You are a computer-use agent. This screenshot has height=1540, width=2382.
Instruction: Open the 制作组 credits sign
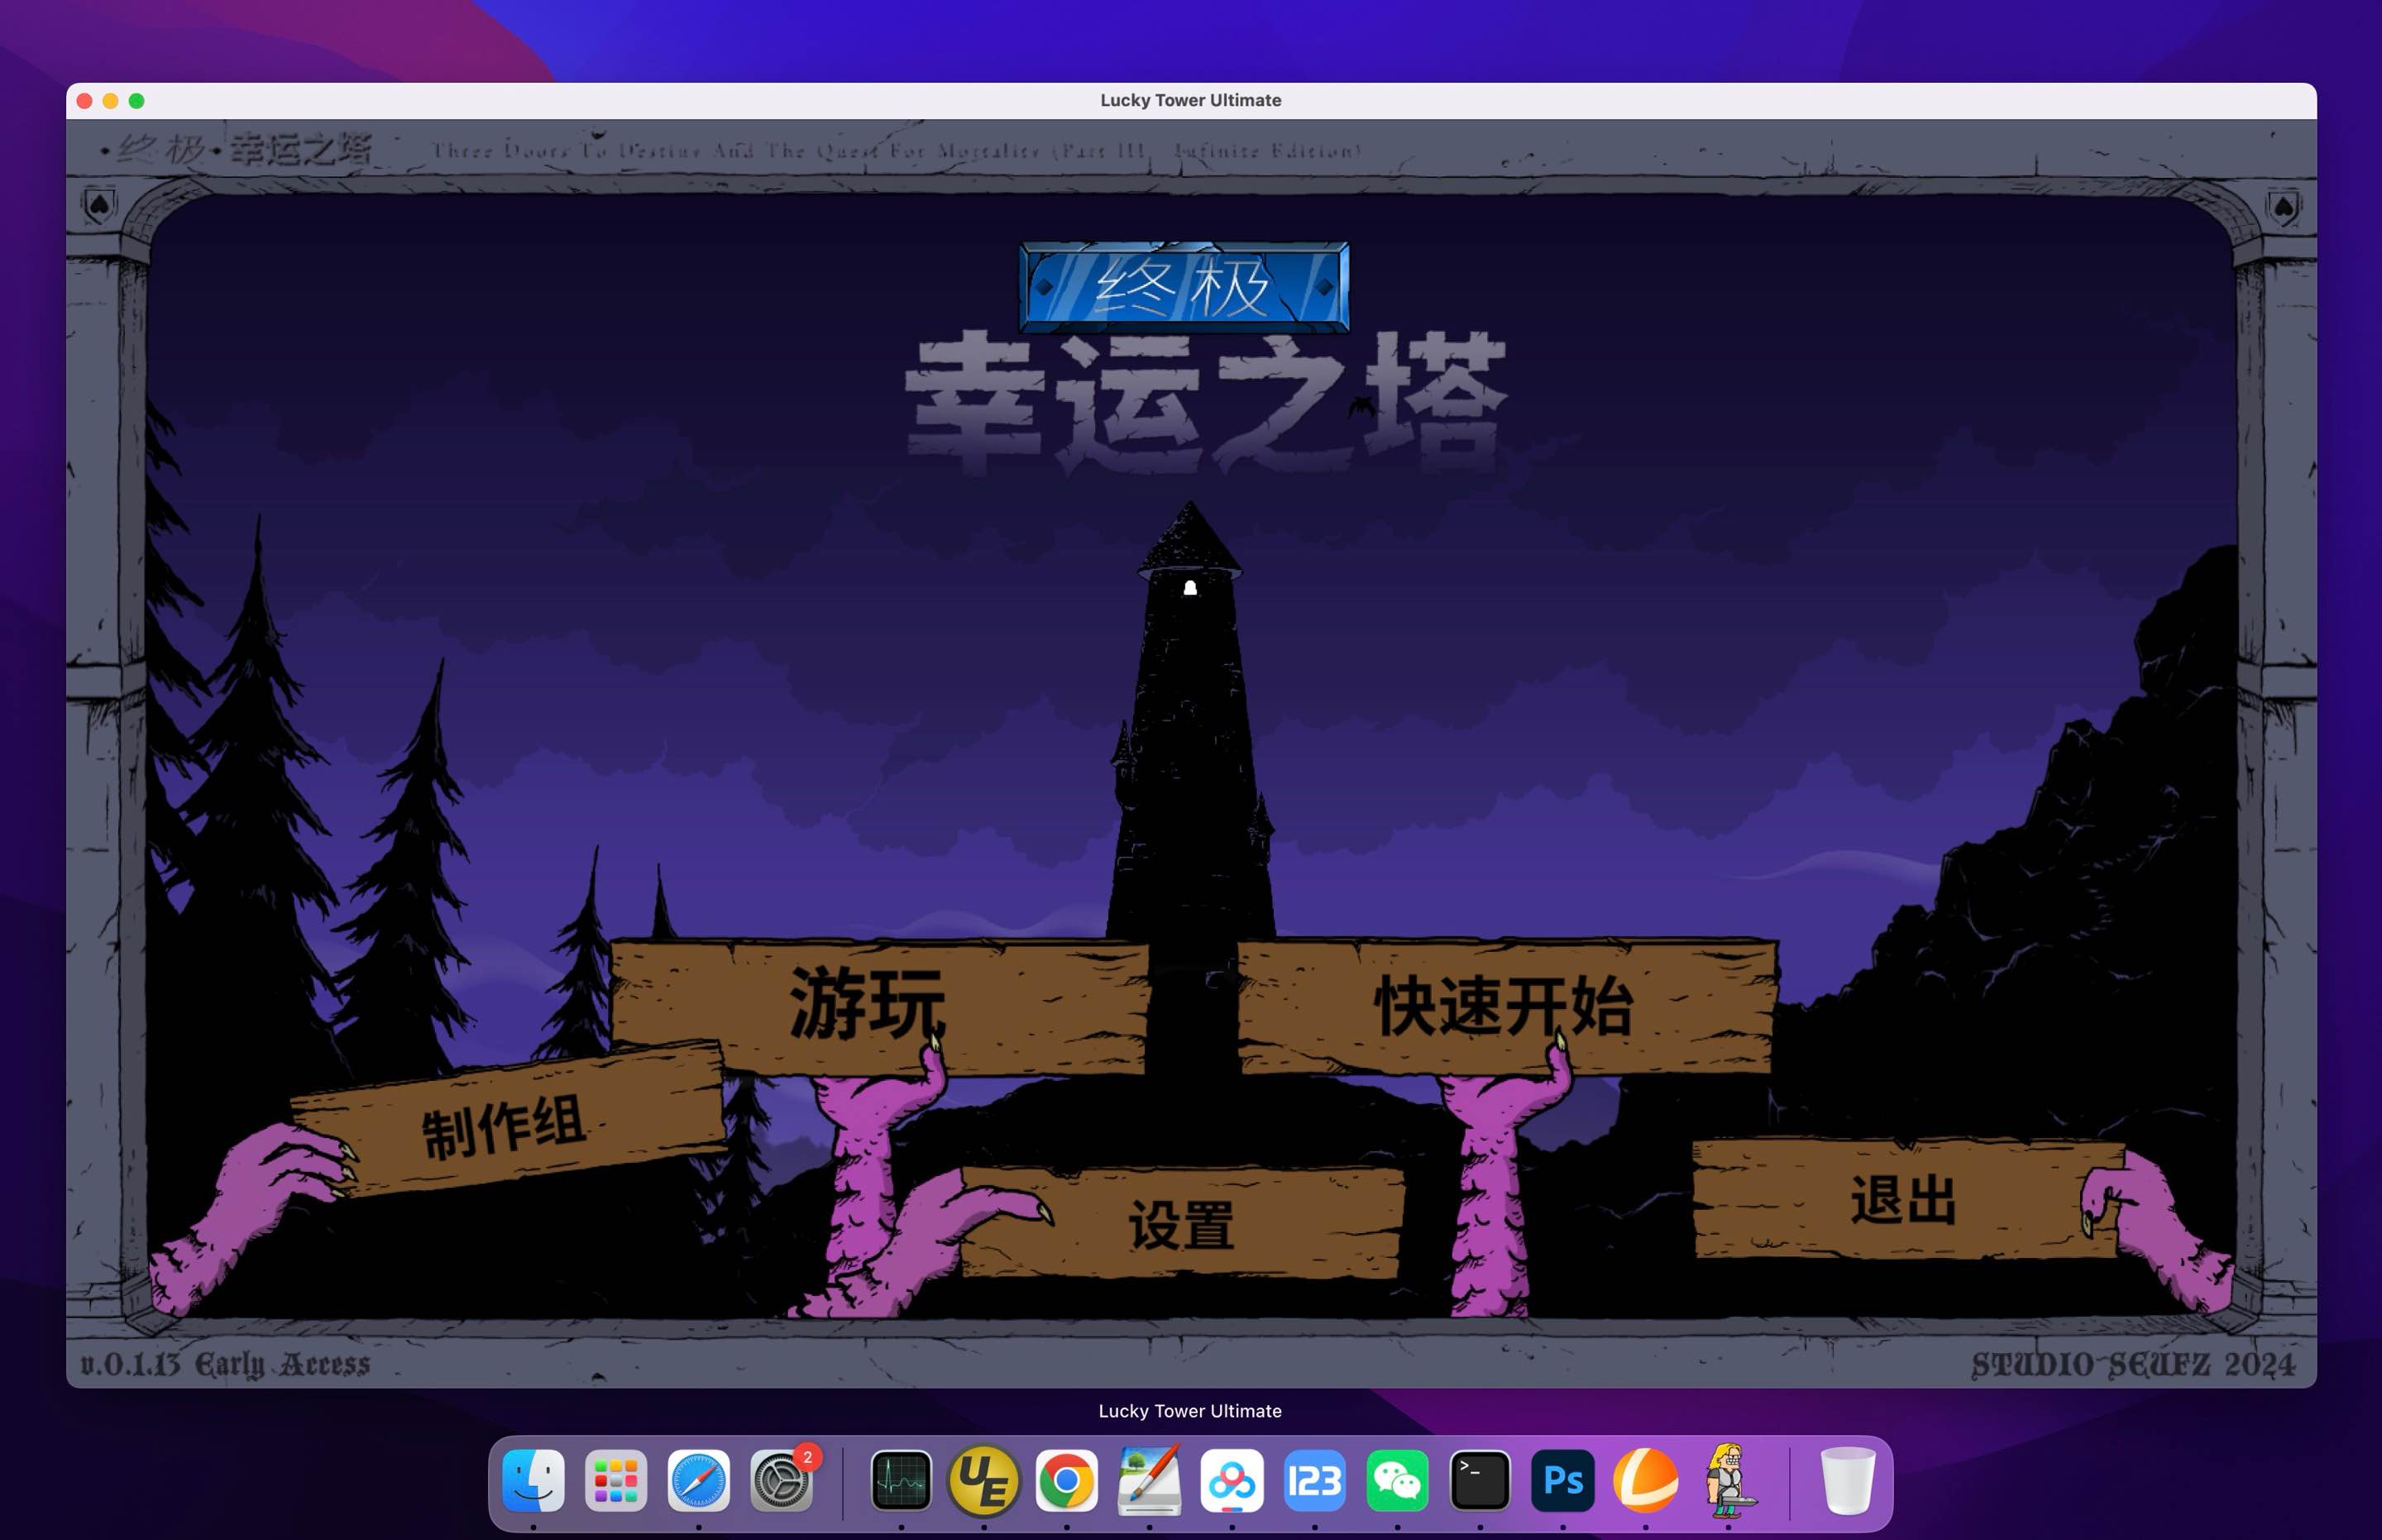coord(509,1119)
